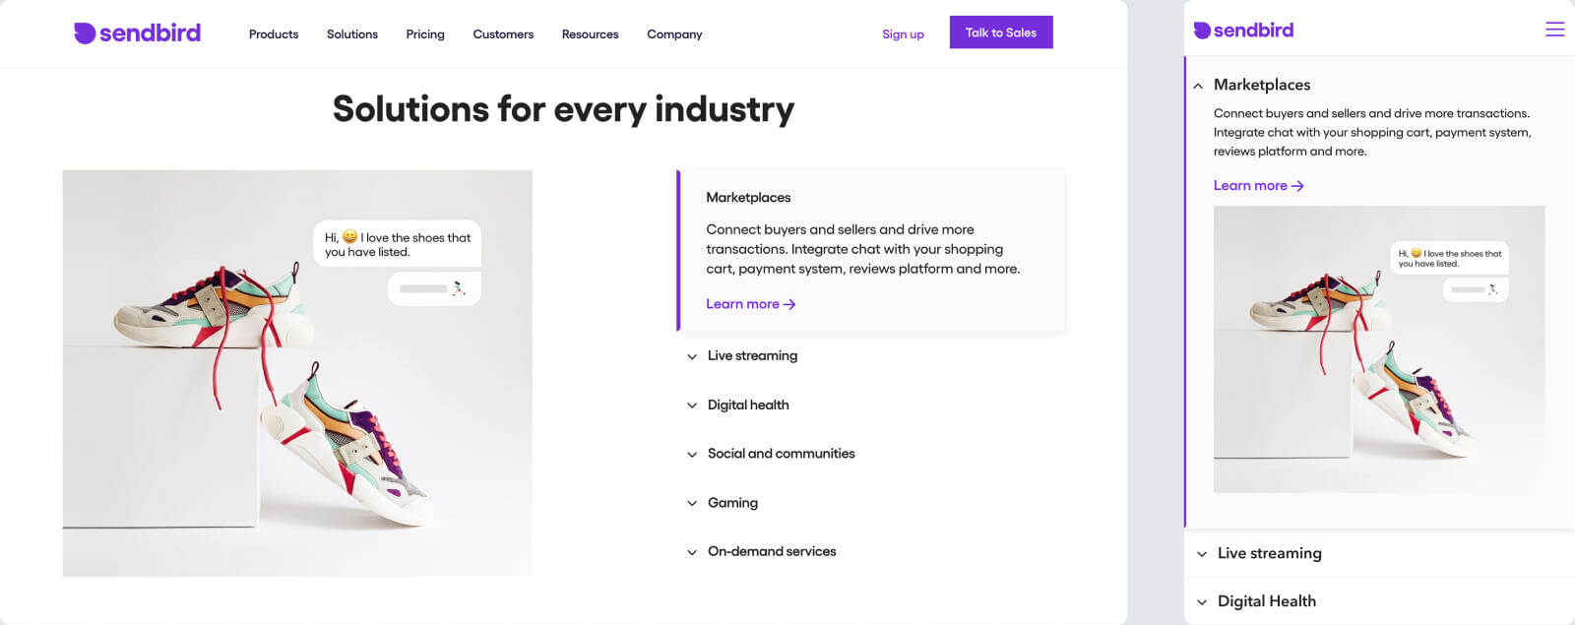Open the Products menu
Screen dimensions: 1575x625
point(274,34)
